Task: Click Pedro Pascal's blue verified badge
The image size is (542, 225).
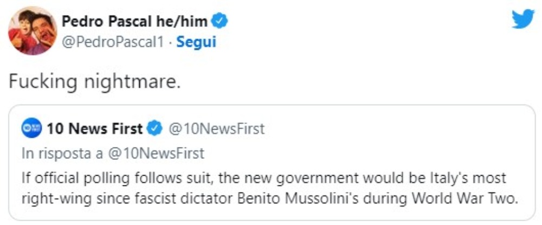Action: coord(220,21)
